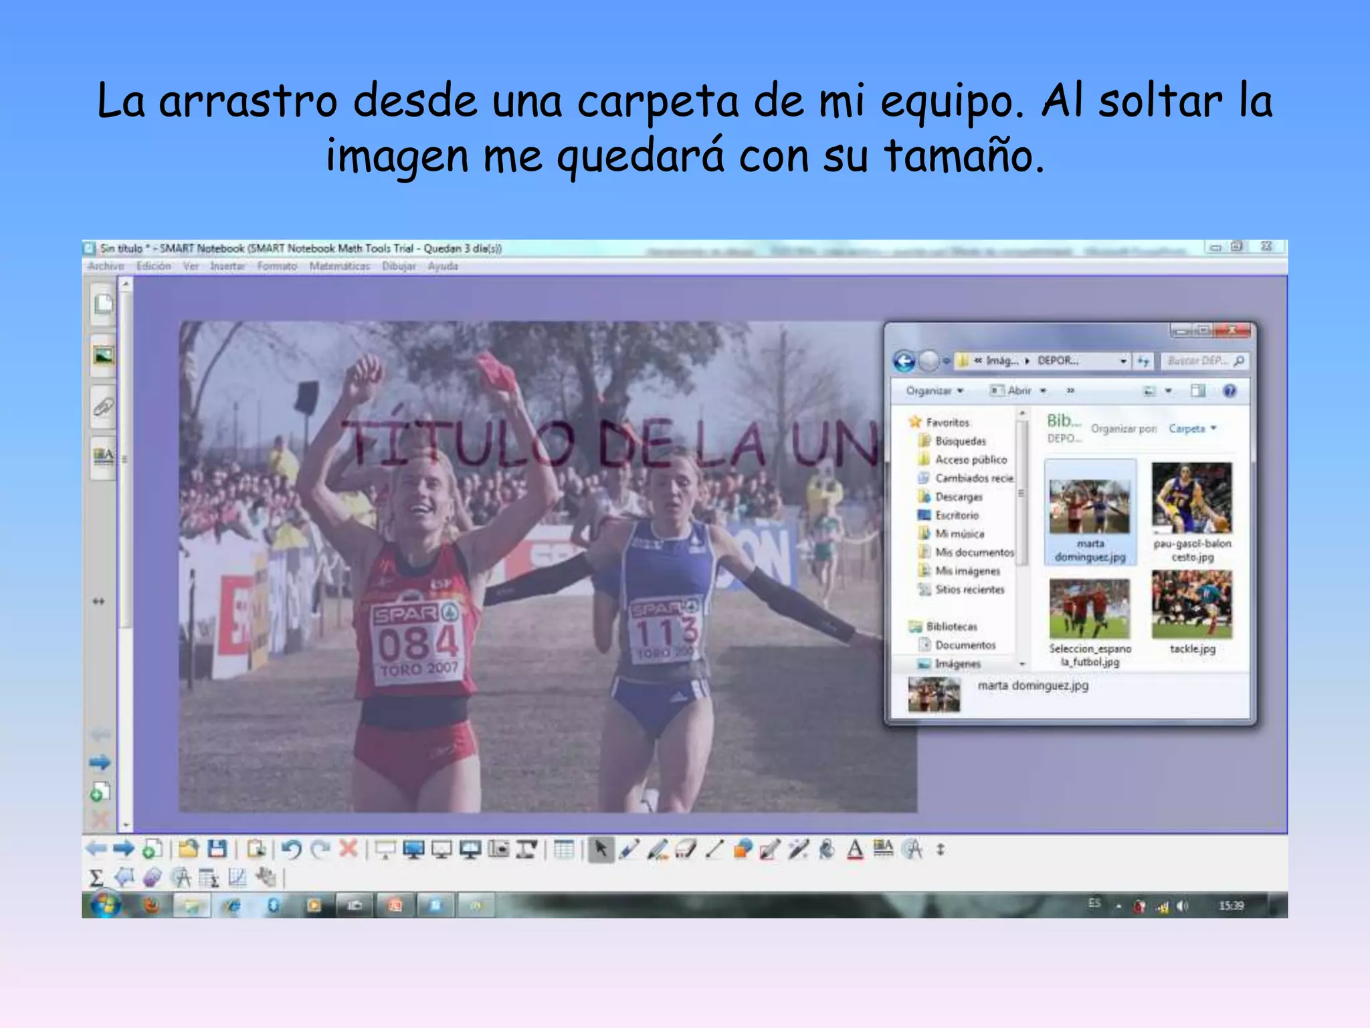Select Favoritos in the navigation pane
The height and width of the screenshot is (1028, 1370).
947,422
